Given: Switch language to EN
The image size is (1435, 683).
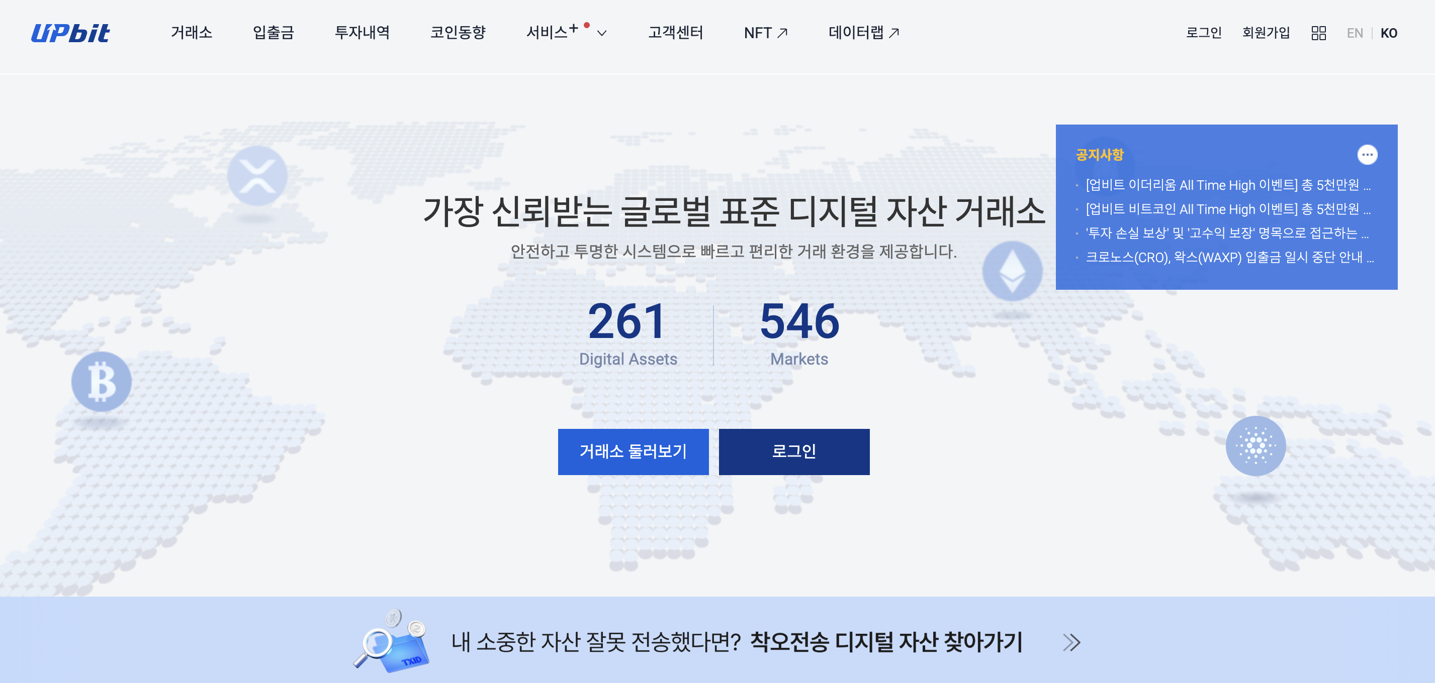Looking at the screenshot, I should (1354, 33).
